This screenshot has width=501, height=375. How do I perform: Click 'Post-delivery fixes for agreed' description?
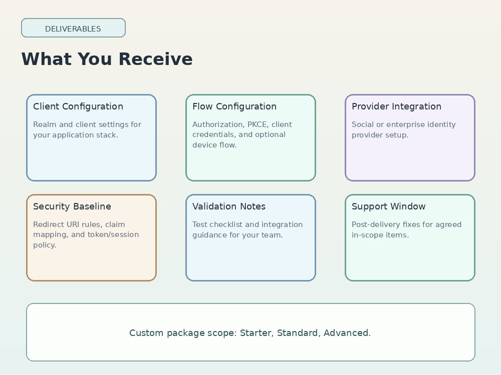pyautogui.click(x=406, y=229)
